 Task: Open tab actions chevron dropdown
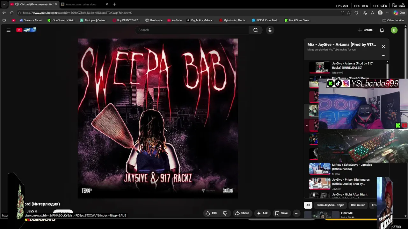click(x=4, y=4)
